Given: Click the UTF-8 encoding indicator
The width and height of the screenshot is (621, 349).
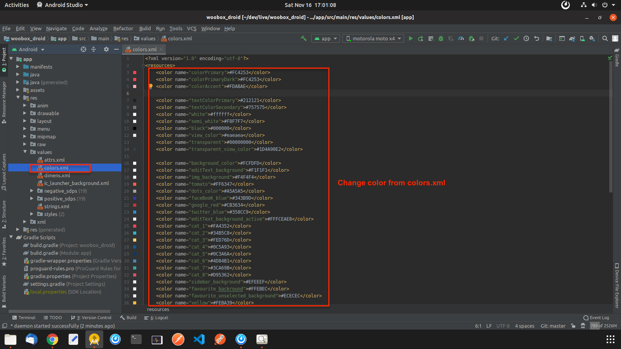Looking at the screenshot, I should pyautogui.click(x=503, y=326).
